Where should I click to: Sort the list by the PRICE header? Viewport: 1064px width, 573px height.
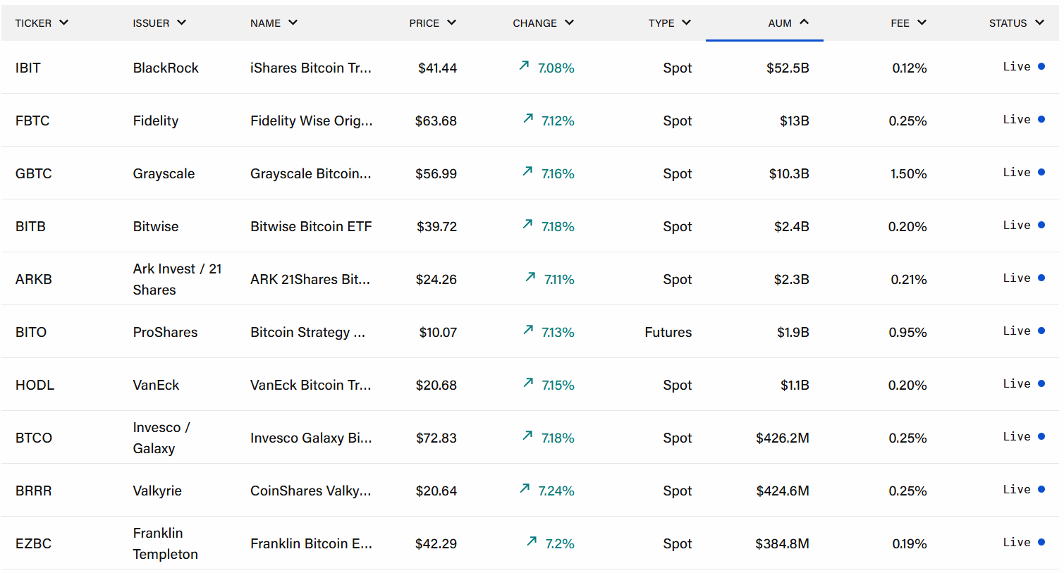click(x=432, y=23)
